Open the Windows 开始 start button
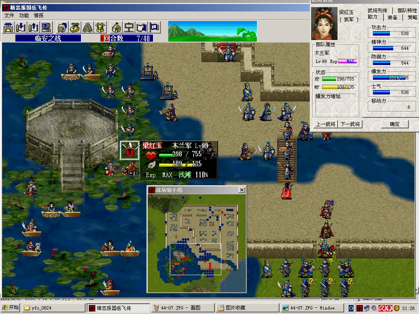Image resolution: width=419 pixels, height=314 pixels. point(11,307)
